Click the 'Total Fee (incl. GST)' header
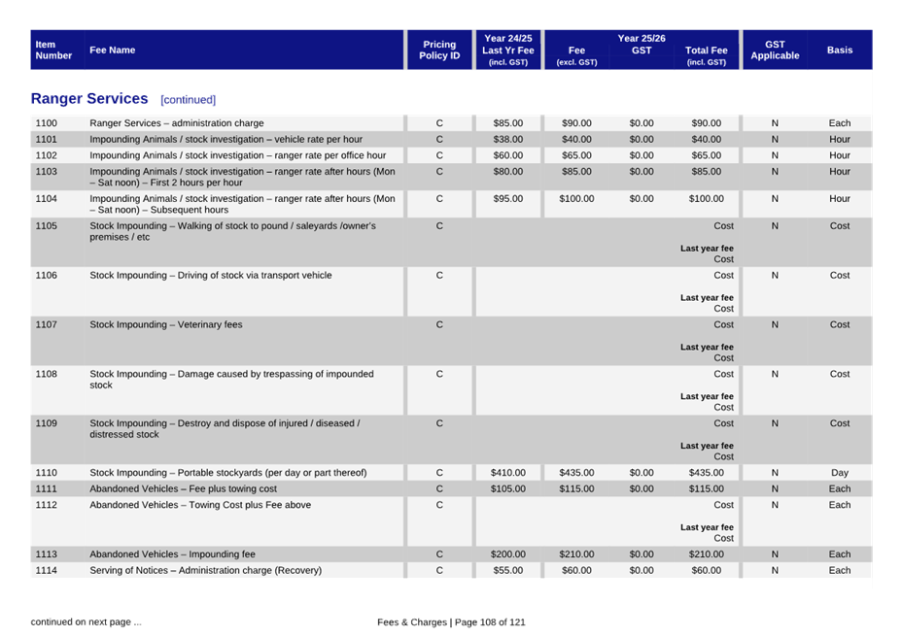The image size is (902, 637). 706,55
